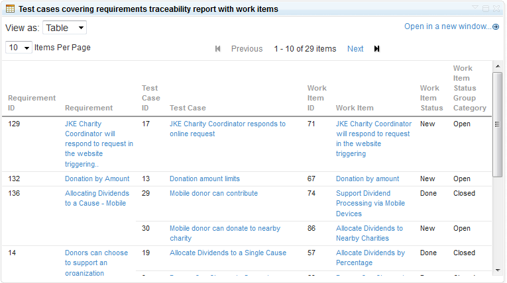Screen dimensions: 507x283
Task: Click test case ID 17 cell
Action: click(146, 124)
